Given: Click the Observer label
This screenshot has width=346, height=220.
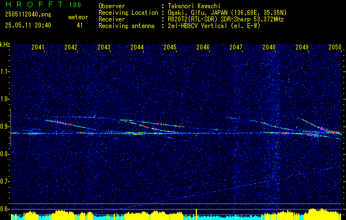Looking at the screenshot, I should coord(112,6).
